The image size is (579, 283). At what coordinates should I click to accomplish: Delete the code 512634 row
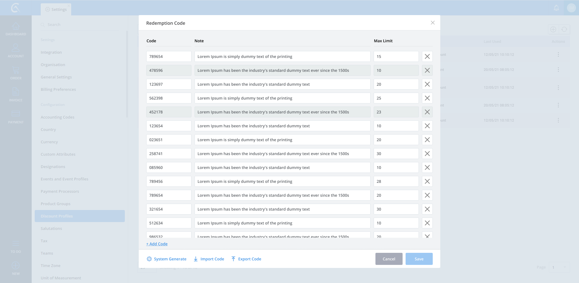point(427,223)
